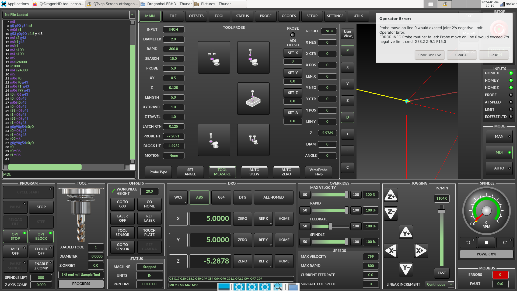Select the tool-length probe icon button
The height and width of the screenshot is (291, 517).
coord(253,57)
